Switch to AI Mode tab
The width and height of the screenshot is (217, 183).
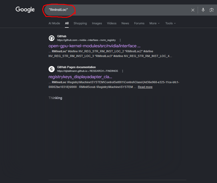click(54, 23)
